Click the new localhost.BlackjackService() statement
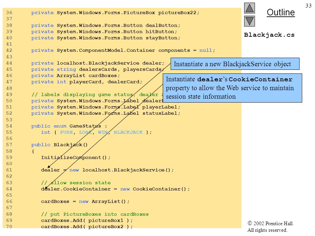 108,170
